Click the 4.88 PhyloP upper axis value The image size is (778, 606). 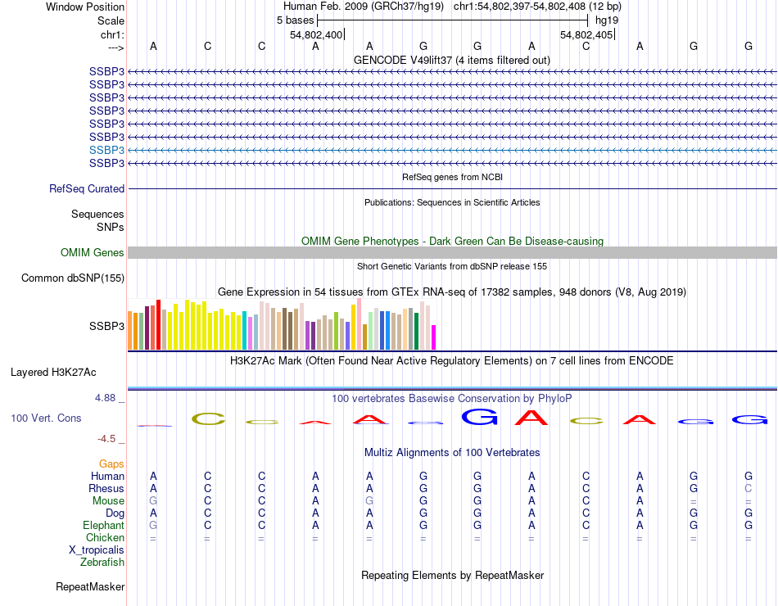105,397
